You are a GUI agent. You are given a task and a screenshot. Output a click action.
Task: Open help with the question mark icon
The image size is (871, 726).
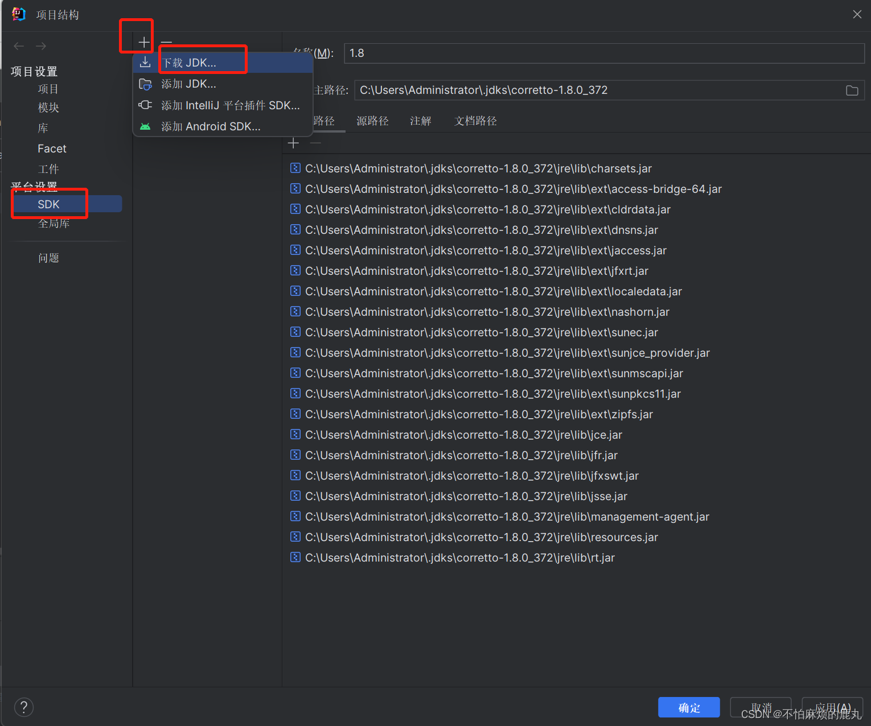click(x=24, y=707)
